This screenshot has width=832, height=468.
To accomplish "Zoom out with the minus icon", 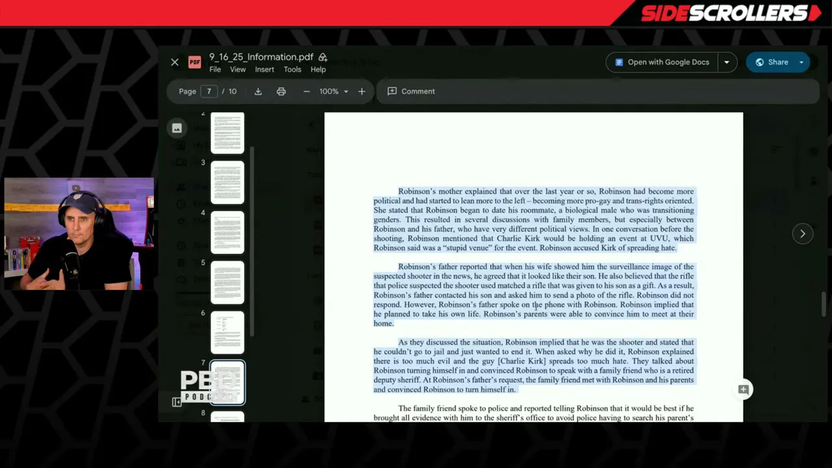I will pos(307,92).
